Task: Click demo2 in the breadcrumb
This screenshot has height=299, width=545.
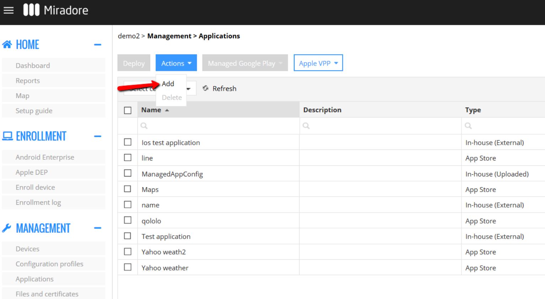Action: (129, 36)
